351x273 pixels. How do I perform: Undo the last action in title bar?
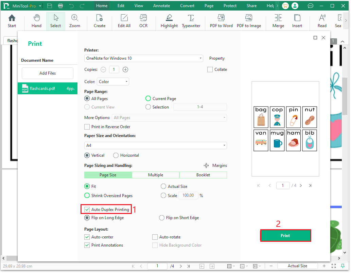point(71,6)
